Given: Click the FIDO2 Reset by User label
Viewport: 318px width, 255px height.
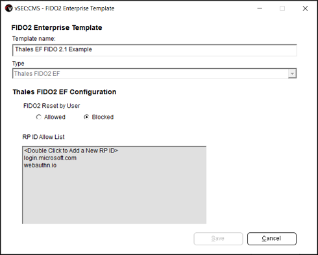Looking at the screenshot, I should tap(52, 106).
